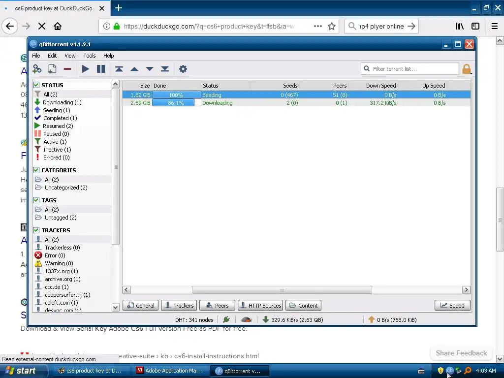The width and height of the screenshot is (504, 378).
Task: Uncheck the TAGS section checkbox
Action: pos(36,200)
